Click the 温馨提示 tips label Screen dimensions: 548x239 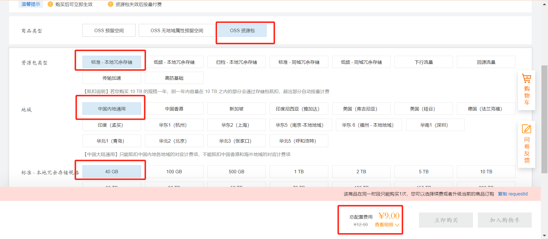coord(31,4)
